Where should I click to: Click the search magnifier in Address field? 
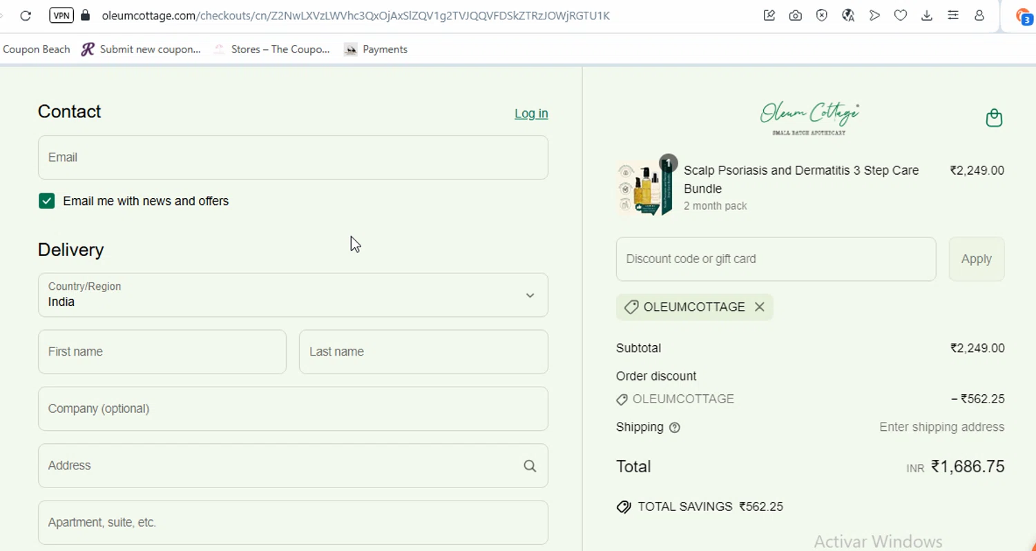click(530, 466)
